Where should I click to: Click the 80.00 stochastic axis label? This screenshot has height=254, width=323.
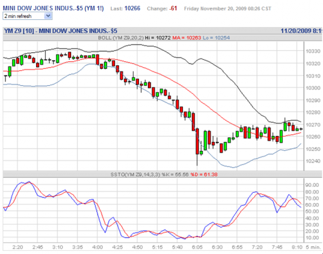[312, 191]
